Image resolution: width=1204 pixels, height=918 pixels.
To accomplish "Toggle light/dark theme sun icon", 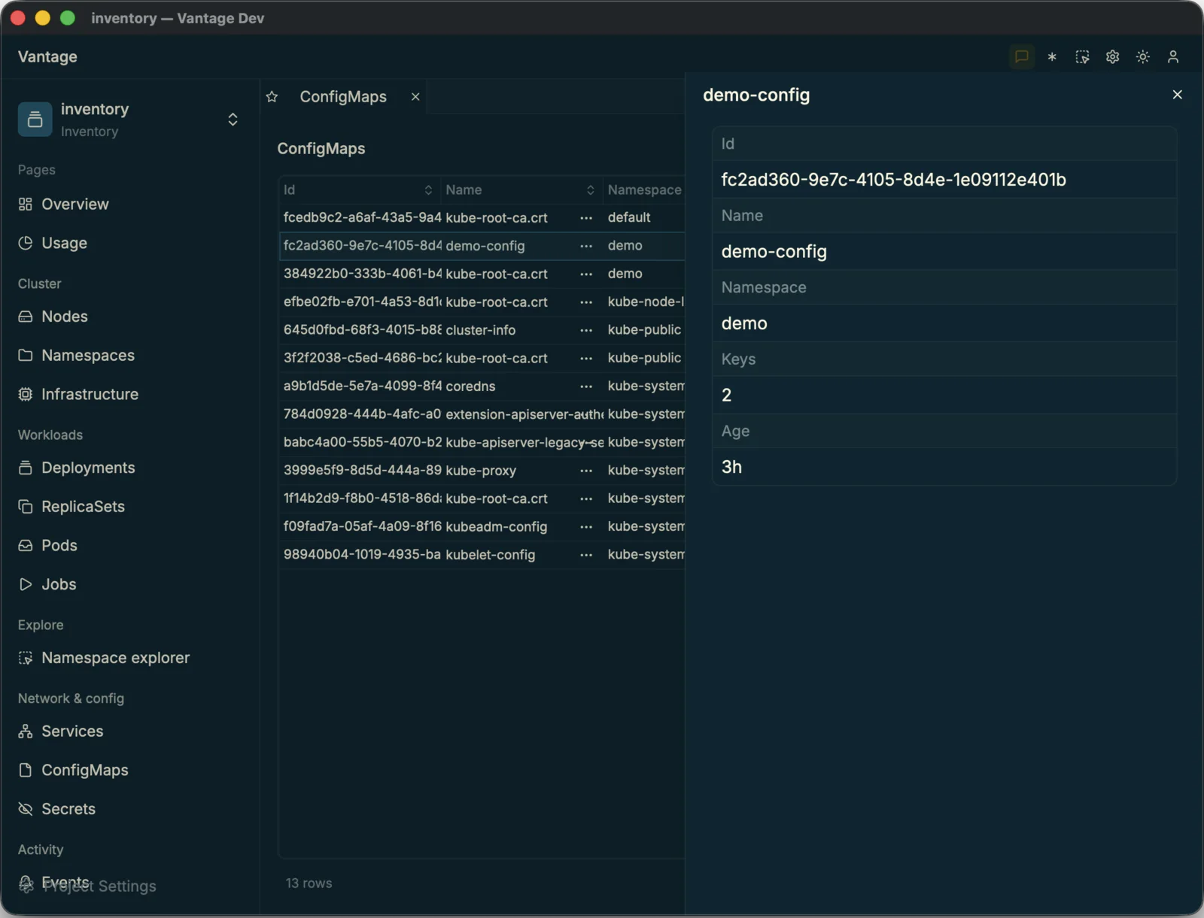I will tap(1142, 57).
